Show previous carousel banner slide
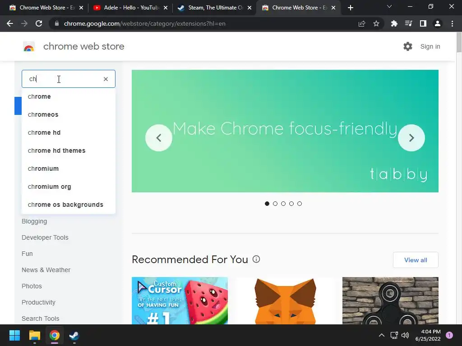 tap(159, 138)
